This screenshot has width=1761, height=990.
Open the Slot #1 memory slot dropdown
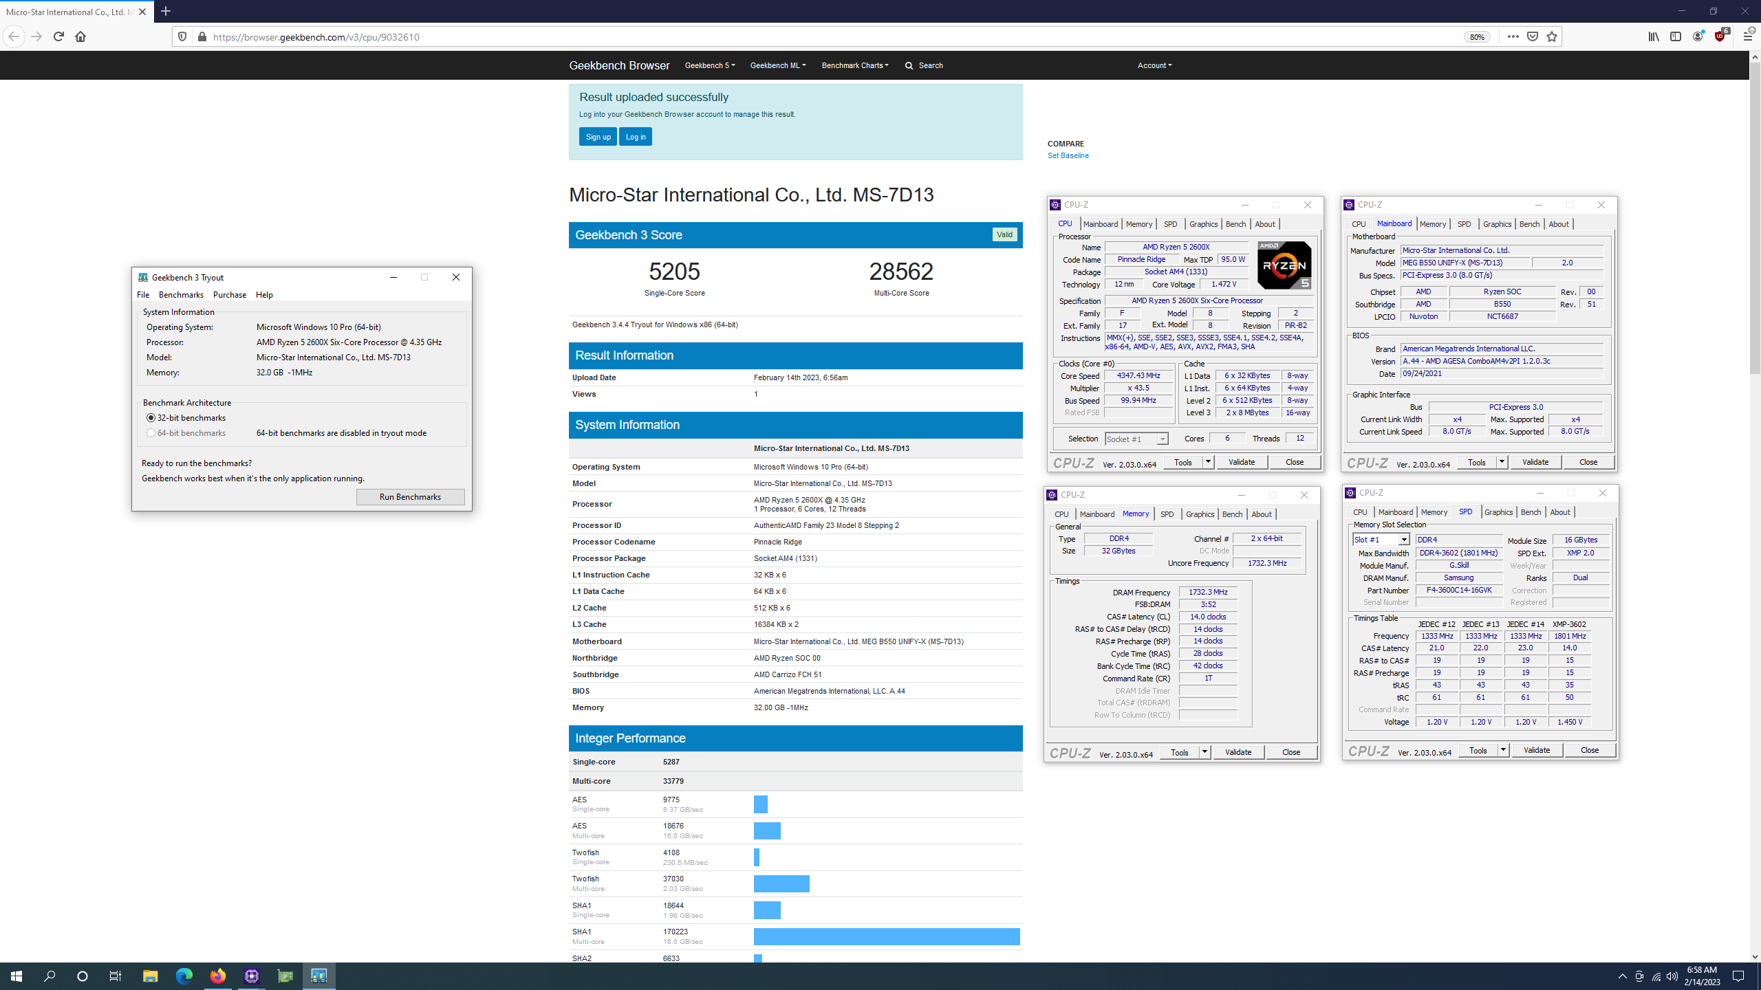coord(1381,540)
